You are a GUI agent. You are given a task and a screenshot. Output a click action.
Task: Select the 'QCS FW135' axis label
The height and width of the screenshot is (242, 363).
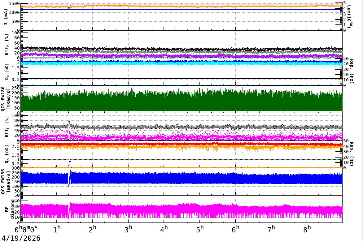coord(5,181)
